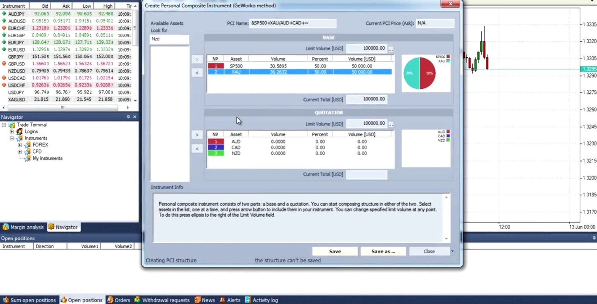Click the Save as ... button
Screen dimensions: 597x304
[x=383, y=251]
